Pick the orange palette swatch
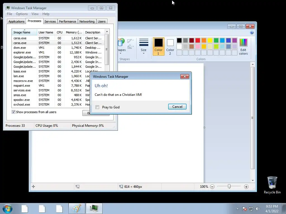 [204, 40]
